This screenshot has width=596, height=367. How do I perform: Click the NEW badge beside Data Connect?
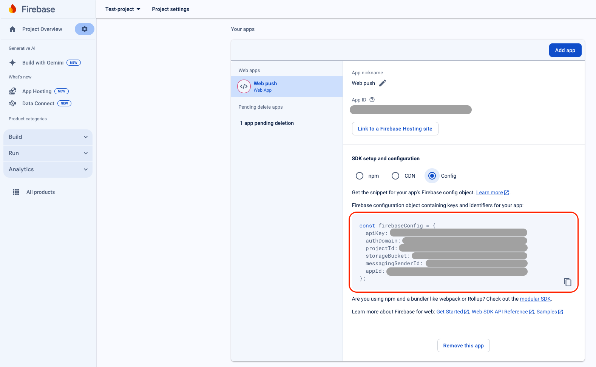coord(65,103)
